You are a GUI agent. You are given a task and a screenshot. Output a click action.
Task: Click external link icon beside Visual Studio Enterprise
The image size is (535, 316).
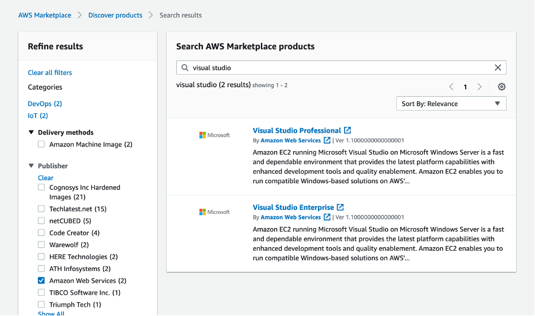point(340,208)
